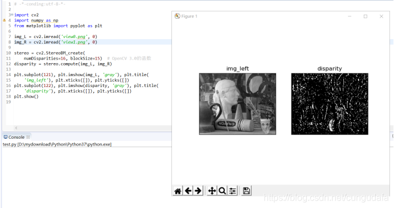Click the Console view icon
Viewport: 394px width, 208px height.
5,137
